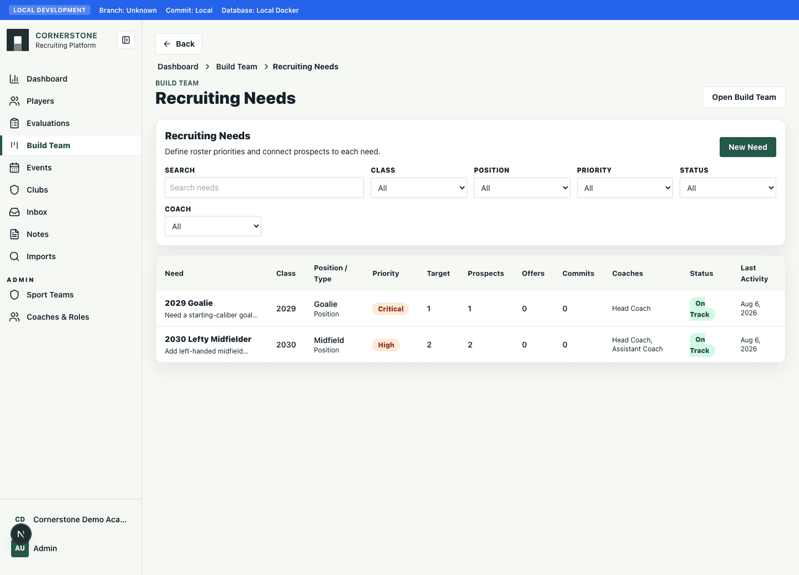Click the Admin user label

click(45, 548)
